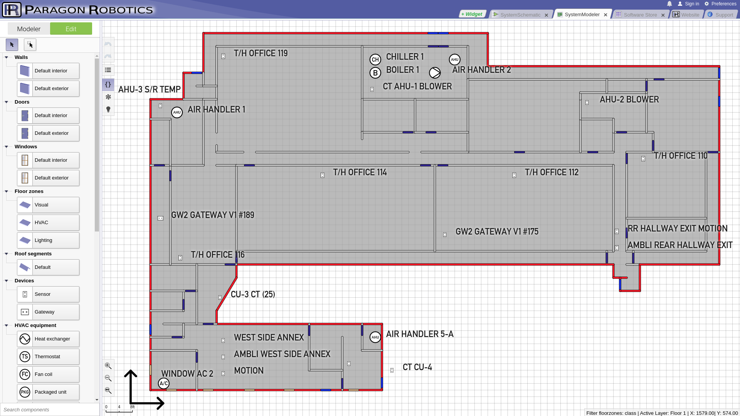
Task: Collapse the Walls section
Action: pos(7,57)
